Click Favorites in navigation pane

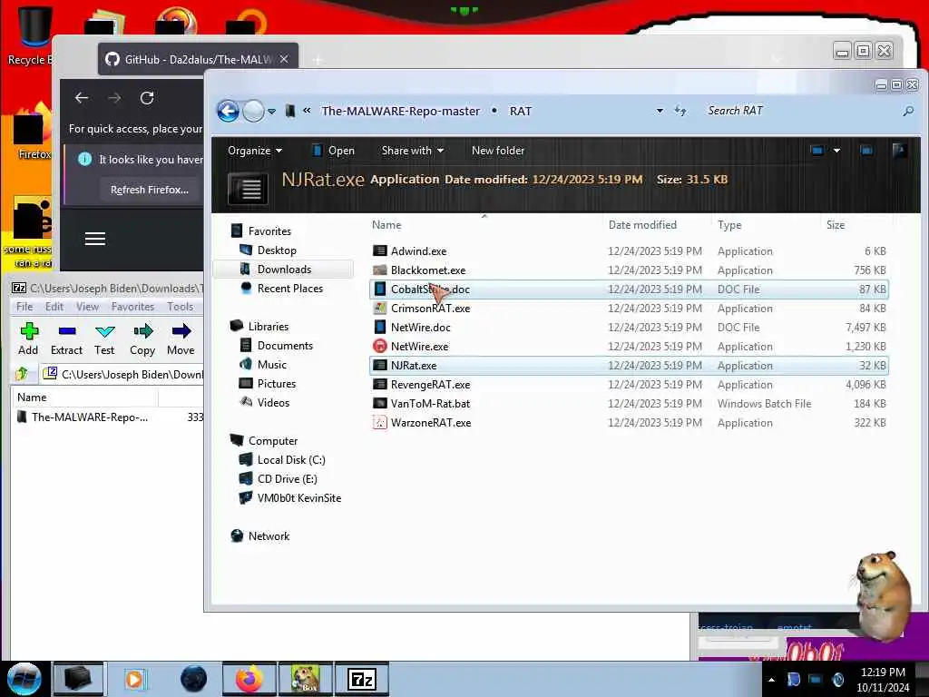tap(269, 231)
